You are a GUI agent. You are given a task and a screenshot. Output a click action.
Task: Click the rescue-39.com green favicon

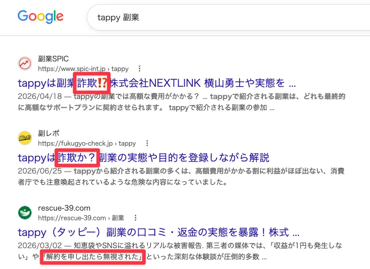pos(25,213)
